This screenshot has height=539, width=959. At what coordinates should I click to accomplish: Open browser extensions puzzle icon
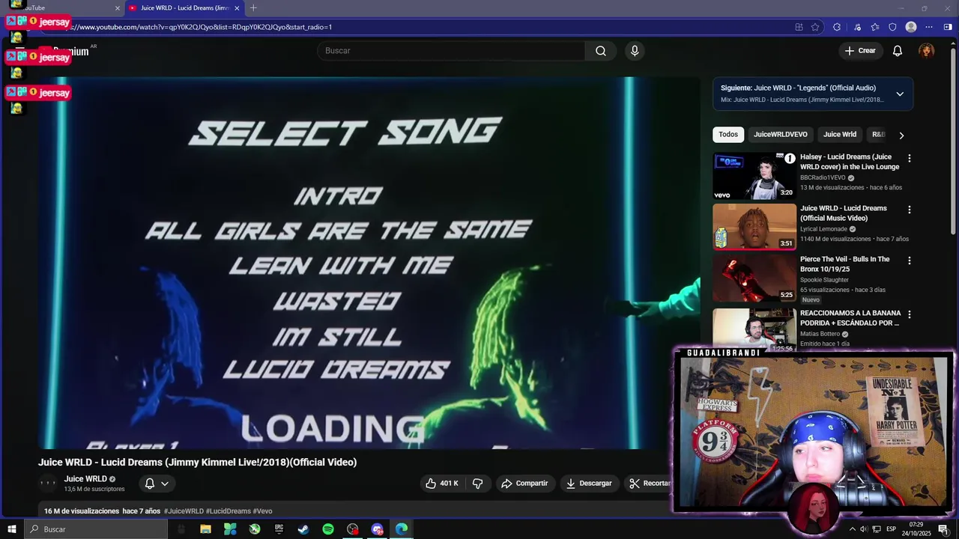tap(837, 27)
